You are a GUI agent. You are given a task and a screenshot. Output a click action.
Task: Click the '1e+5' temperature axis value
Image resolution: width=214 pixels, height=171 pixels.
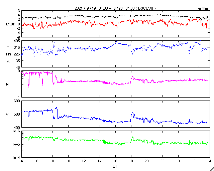click(x=16, y=144)
